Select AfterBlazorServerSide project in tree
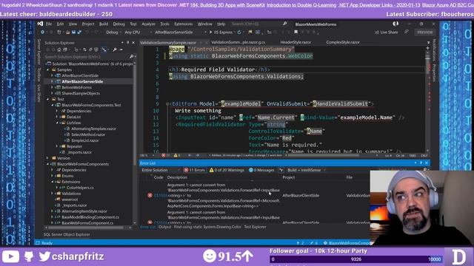Viewport: 474px width, 266px height. point(82,81)
